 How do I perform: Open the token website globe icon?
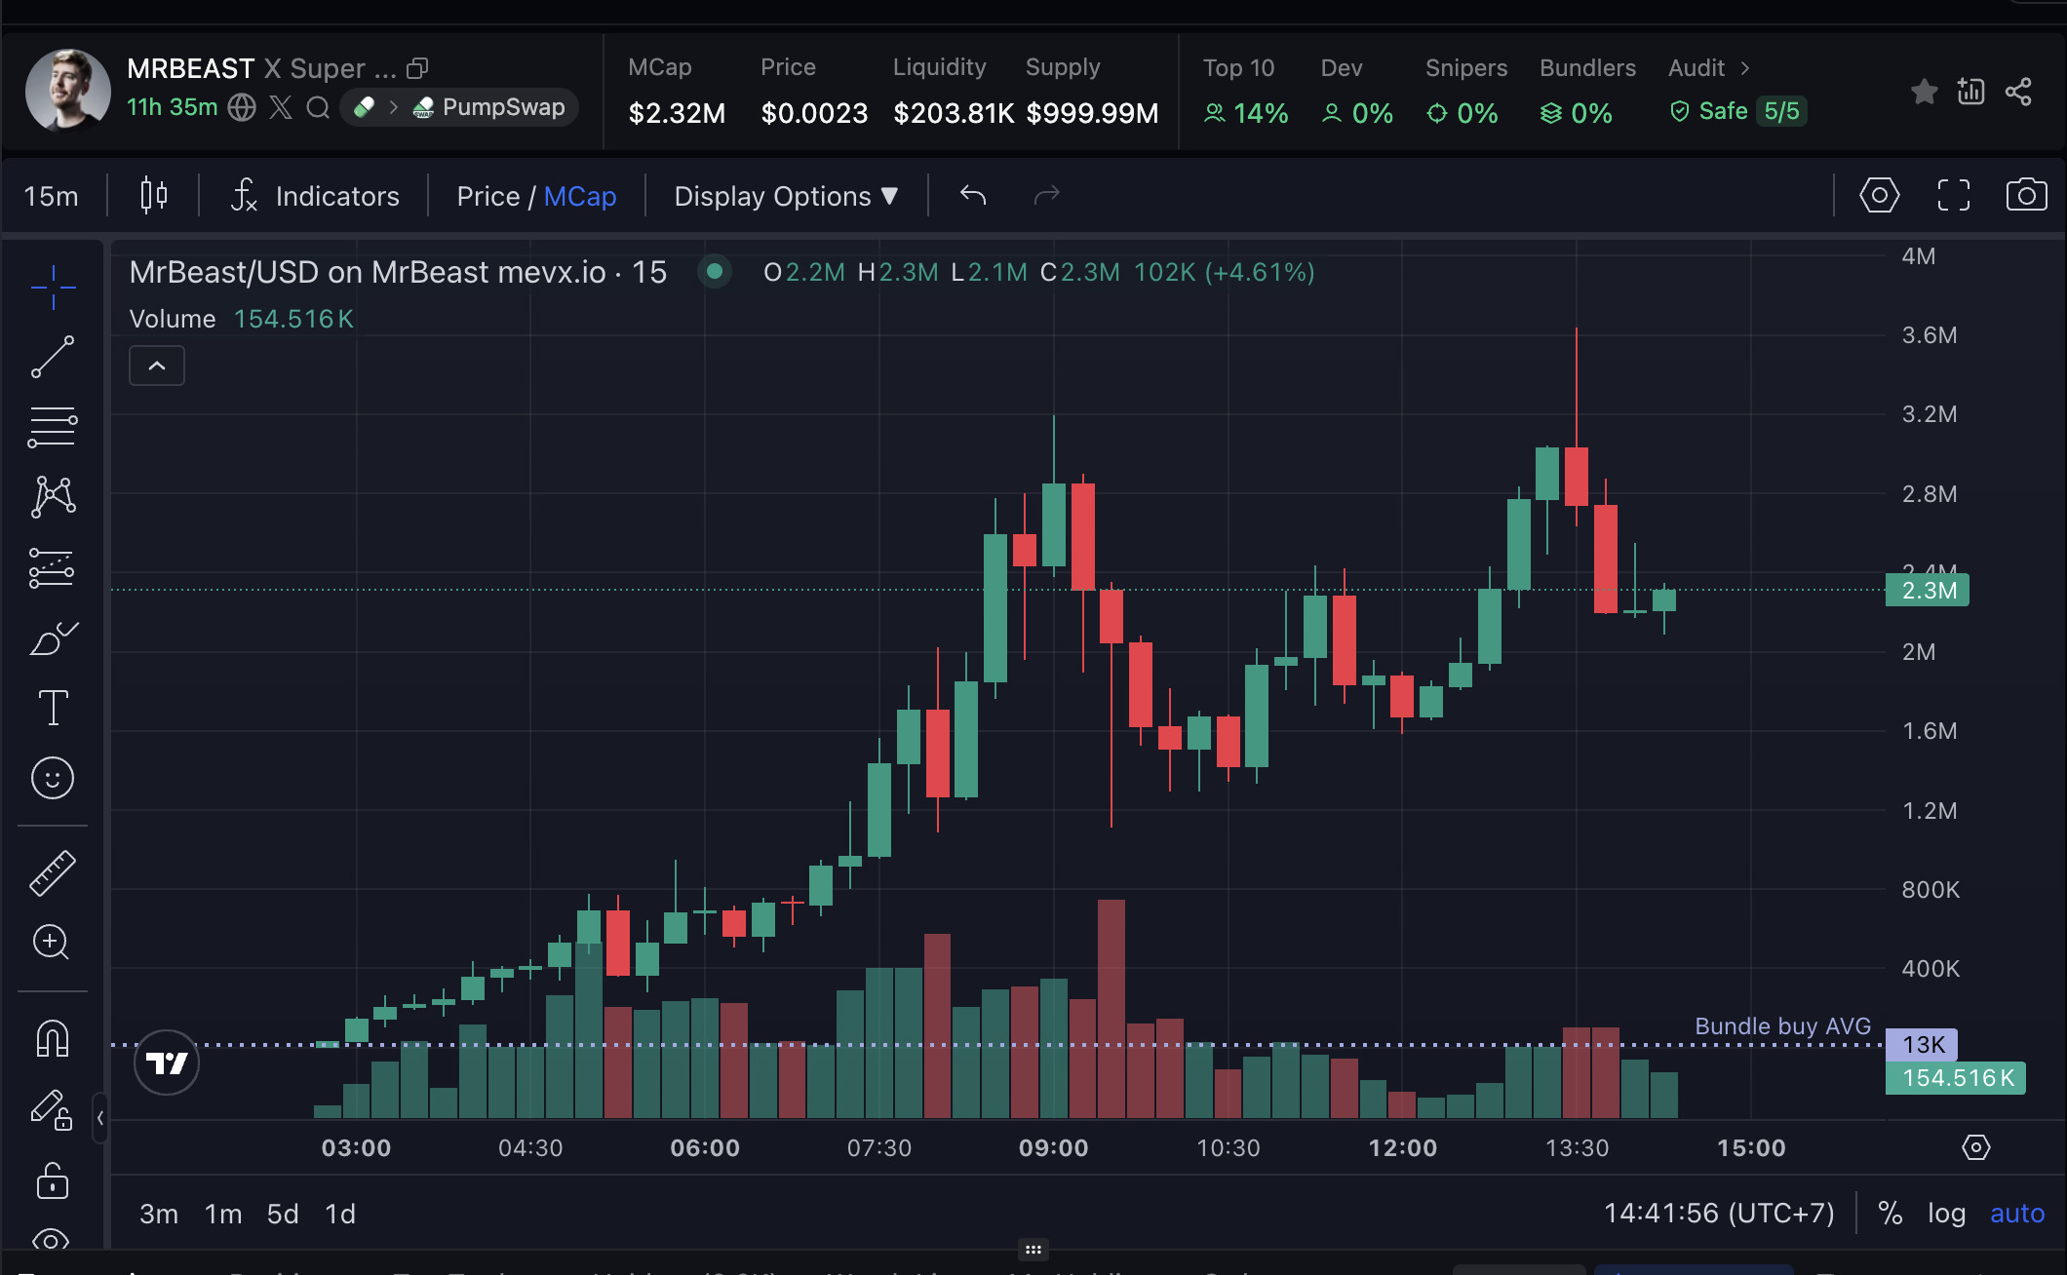(242, 107)
